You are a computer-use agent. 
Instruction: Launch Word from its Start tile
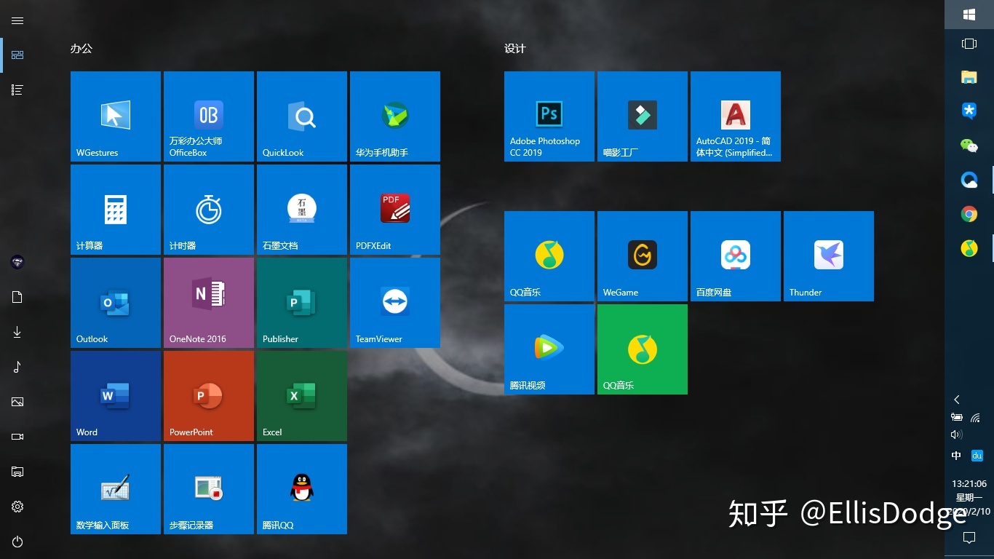tap(115, 395)
